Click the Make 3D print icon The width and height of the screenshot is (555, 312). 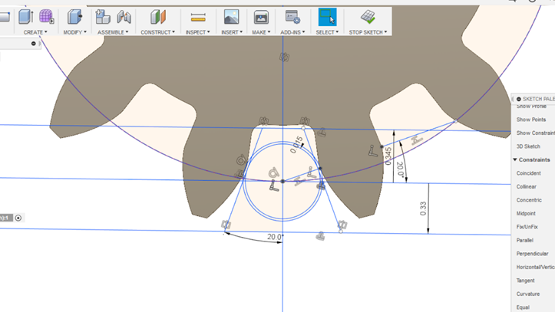261,17
